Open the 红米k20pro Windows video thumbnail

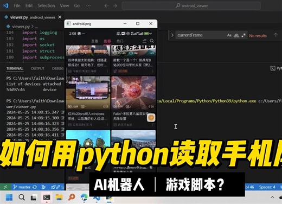(x=88, y=93)
